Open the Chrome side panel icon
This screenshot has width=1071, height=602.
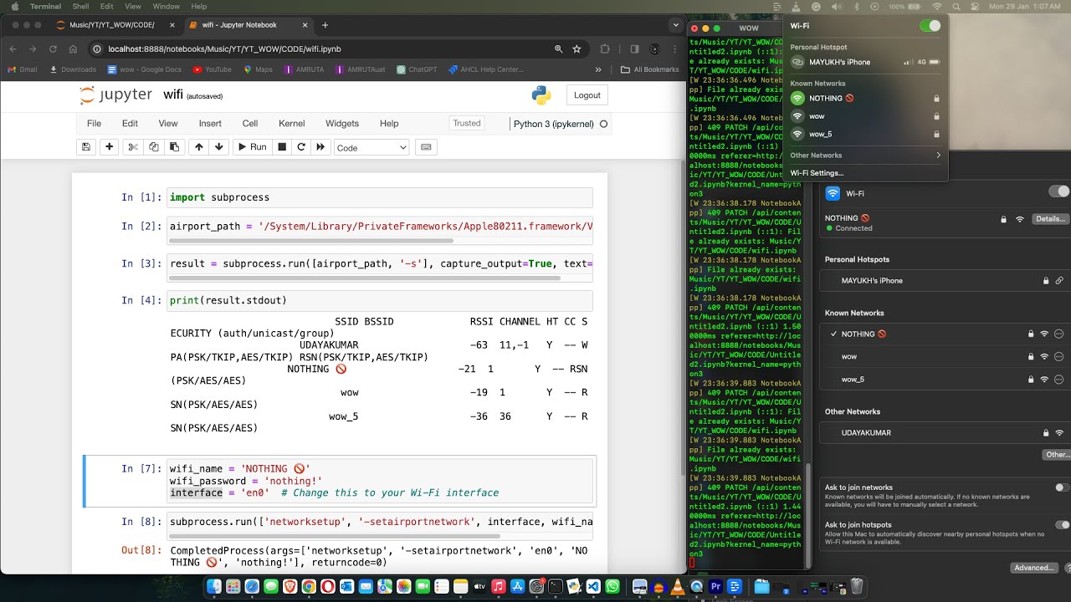click(634, 48)
